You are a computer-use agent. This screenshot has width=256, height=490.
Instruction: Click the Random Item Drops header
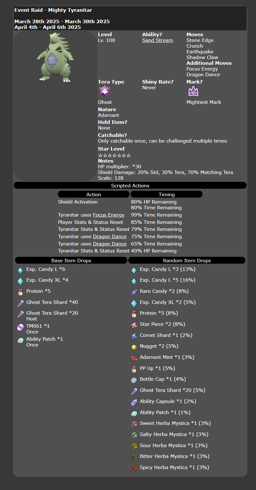point(187,260)
